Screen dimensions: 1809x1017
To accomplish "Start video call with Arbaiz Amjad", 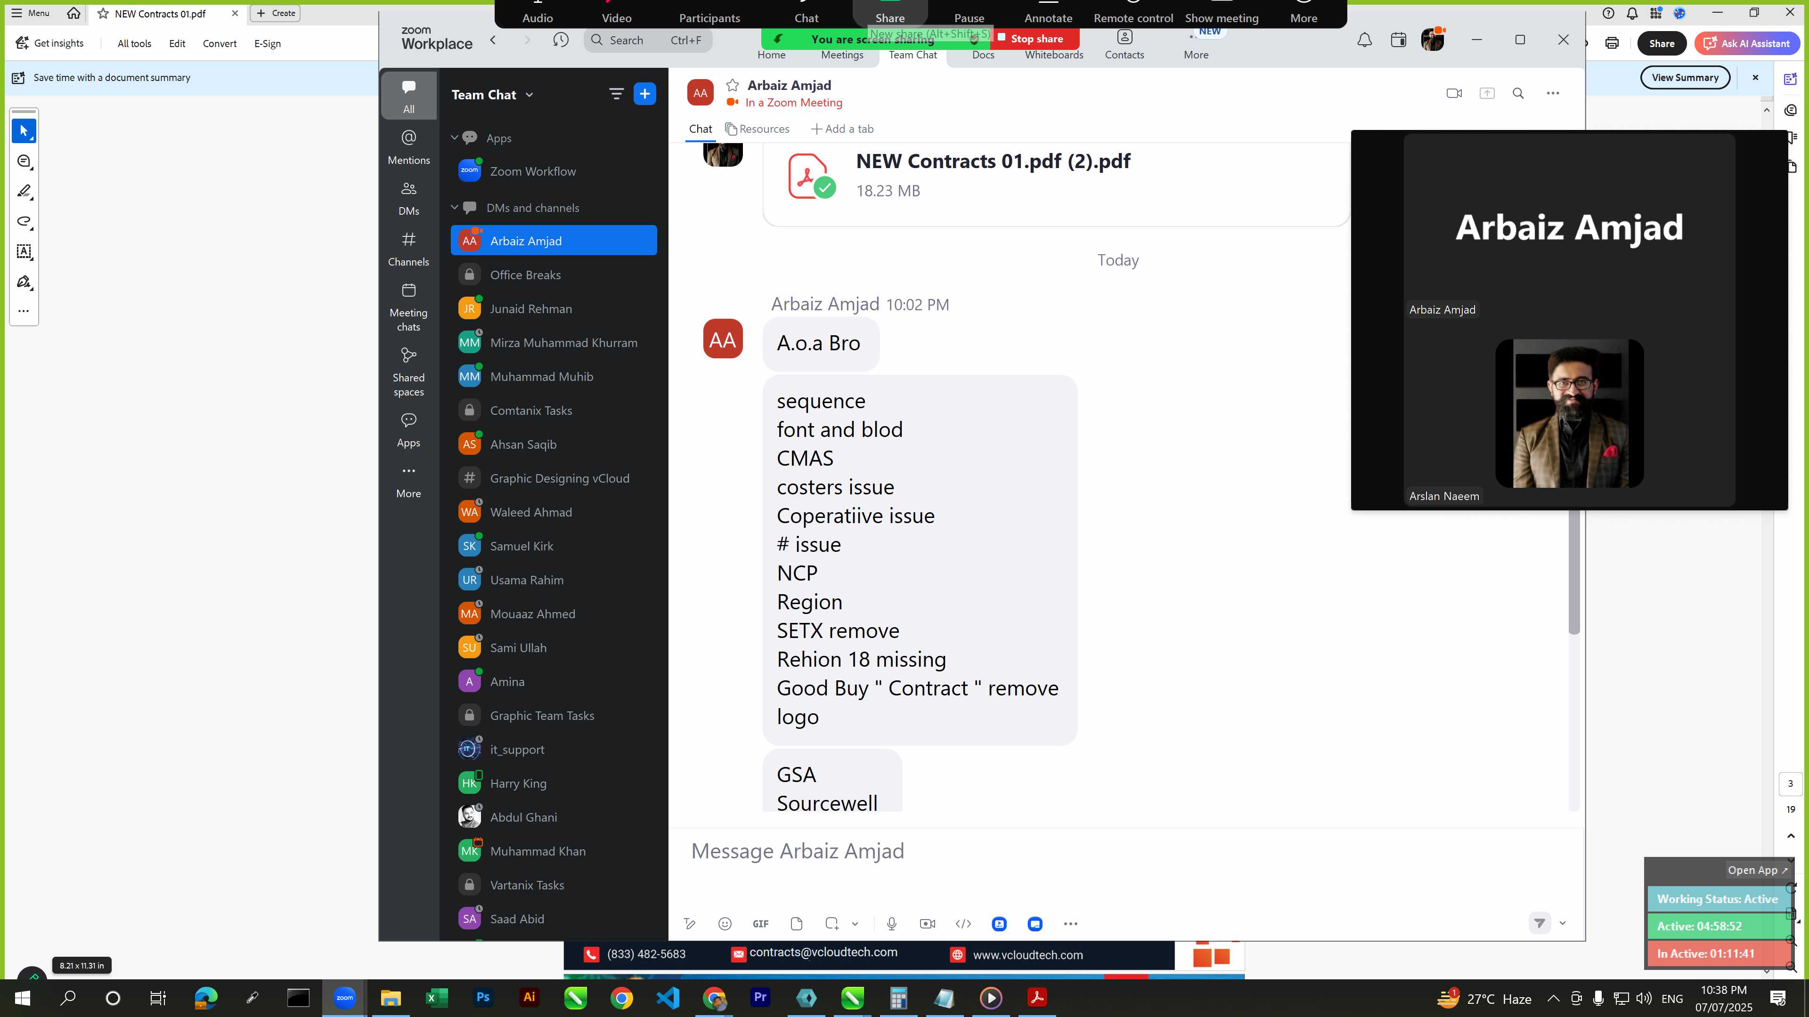I will pos(1454,93).
